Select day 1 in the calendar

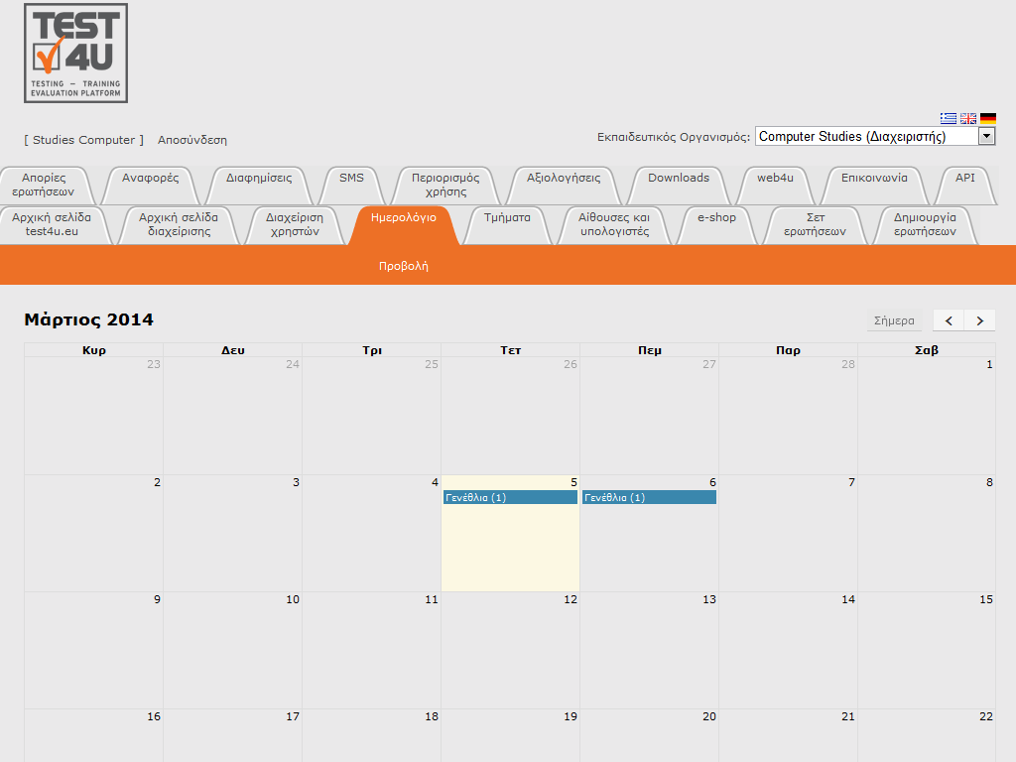click(927, 416)
